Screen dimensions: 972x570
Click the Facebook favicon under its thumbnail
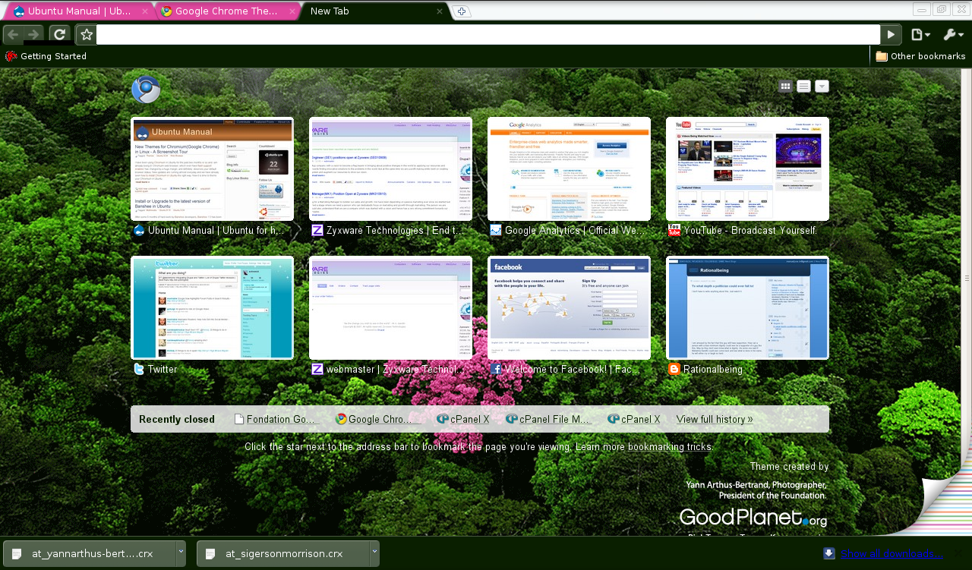pos(496,370)
